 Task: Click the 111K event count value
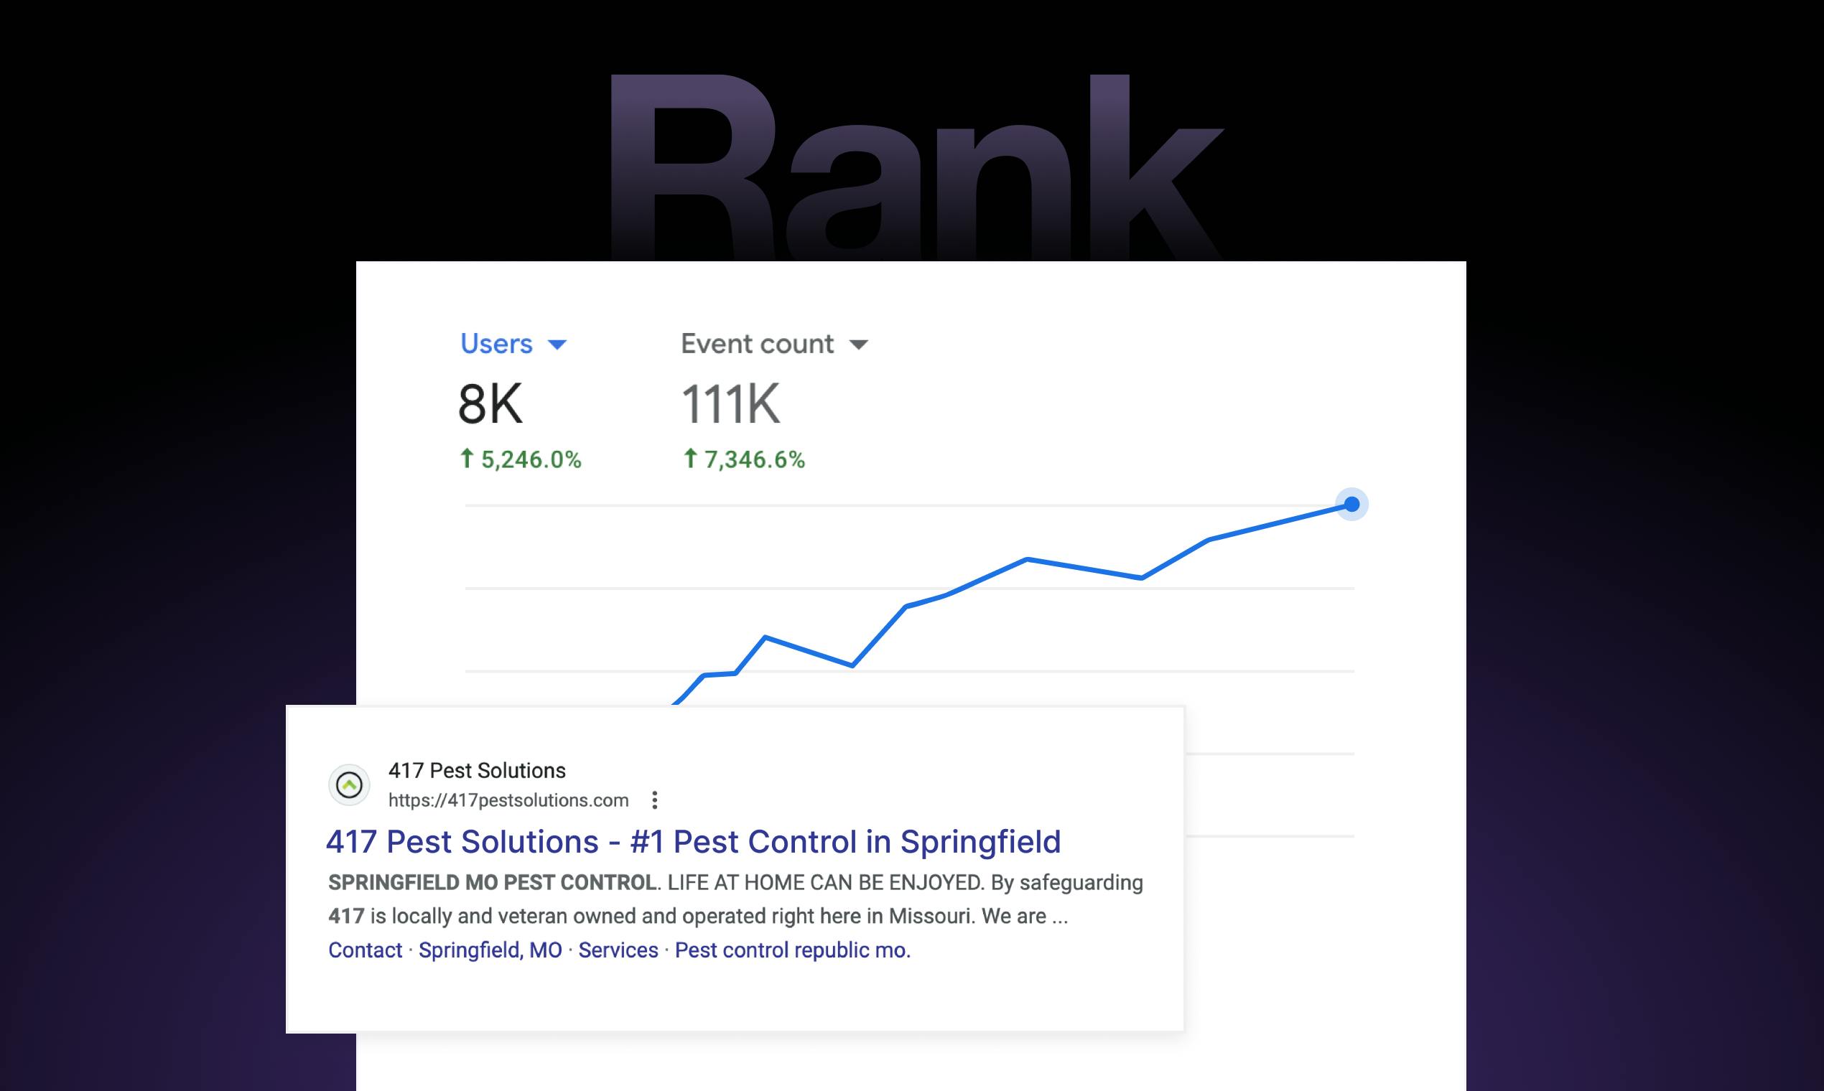pyautogui.click(x=730, y=403)
